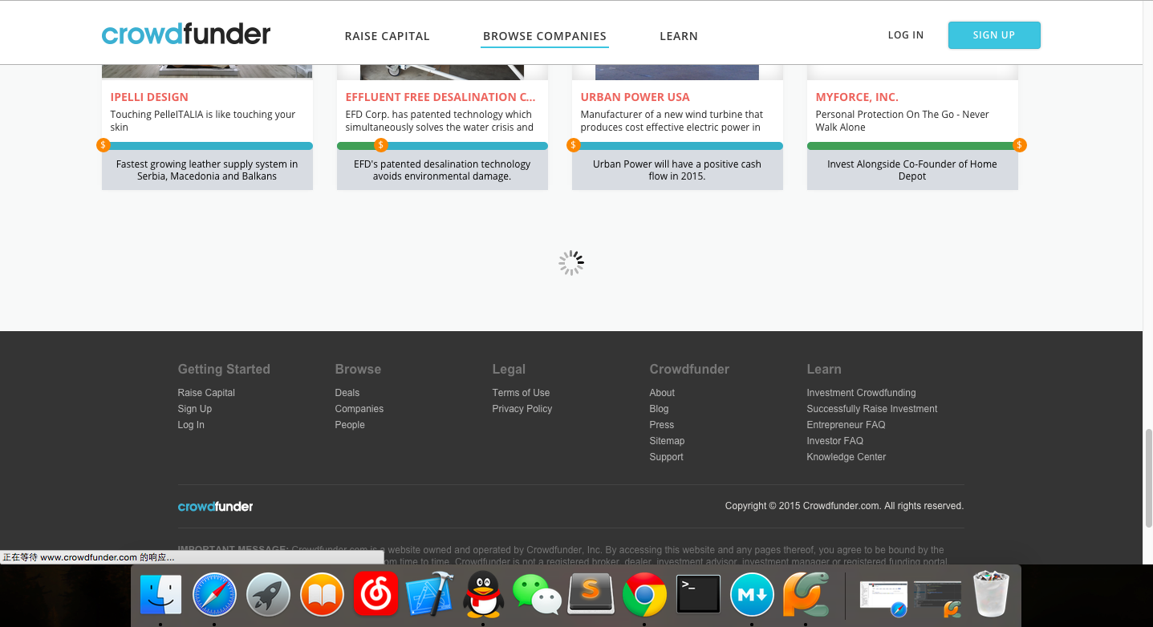The width and height of the screenshot is (1153, 627).
Task: Open the Raise Capital header tab
Action: click(388, 36)
